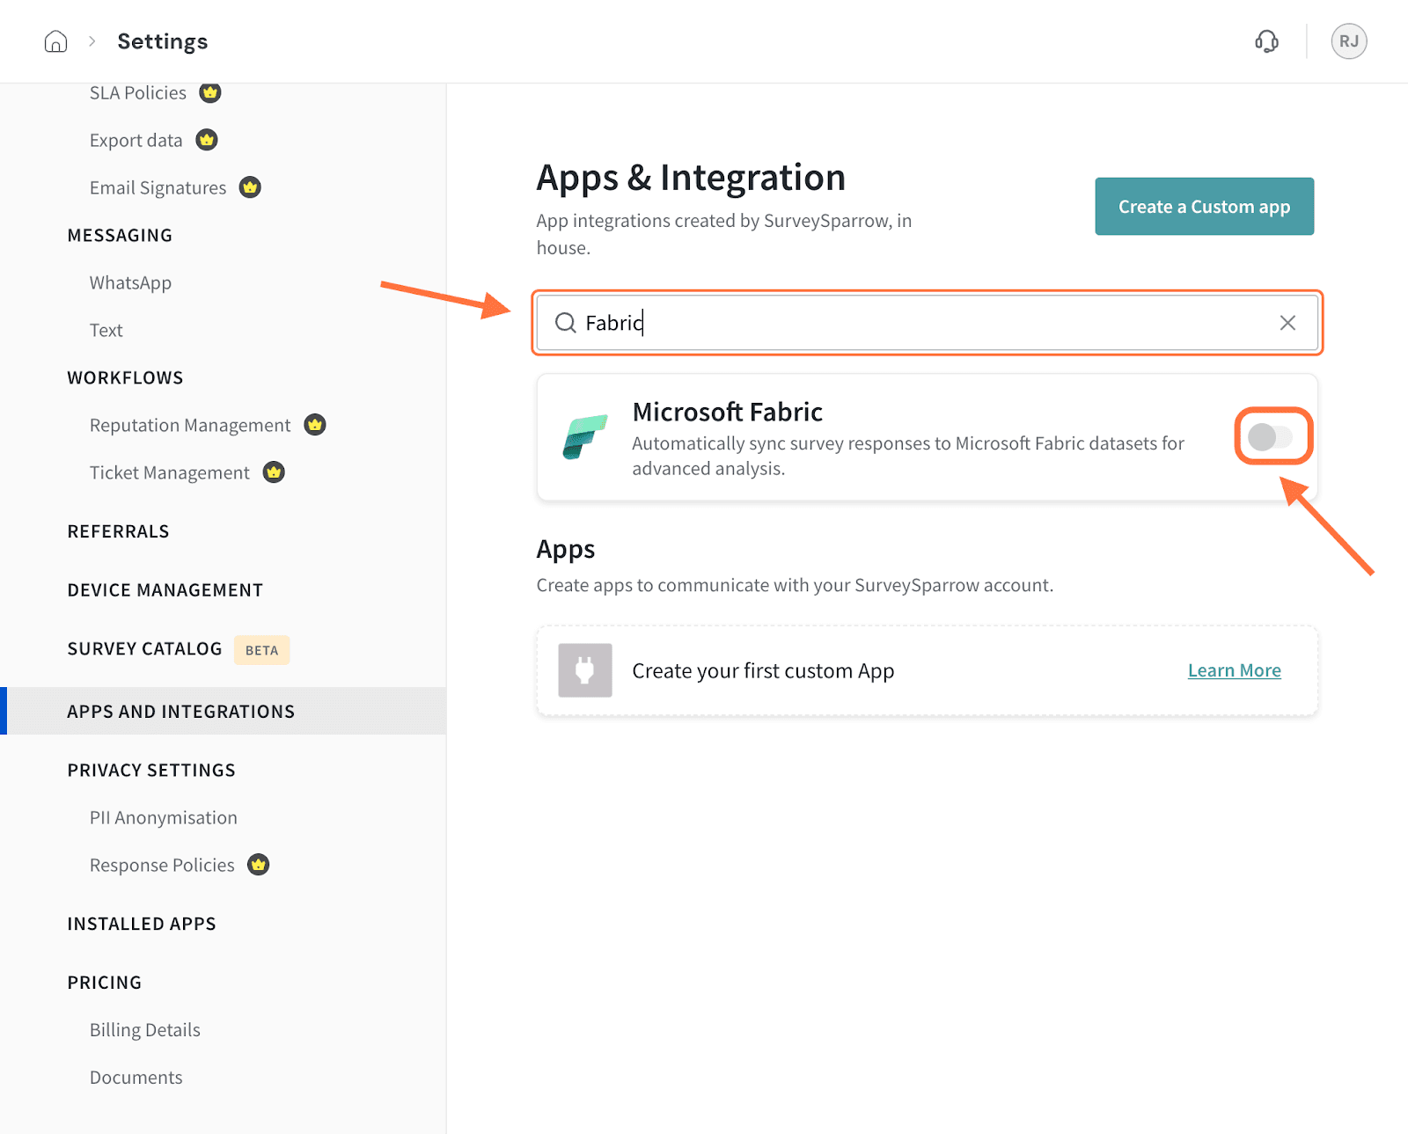Image resolution: width=1408 pixels, height=1148 pixels.
Task: Open the Learn More link
Action: tap(1234, 670)
